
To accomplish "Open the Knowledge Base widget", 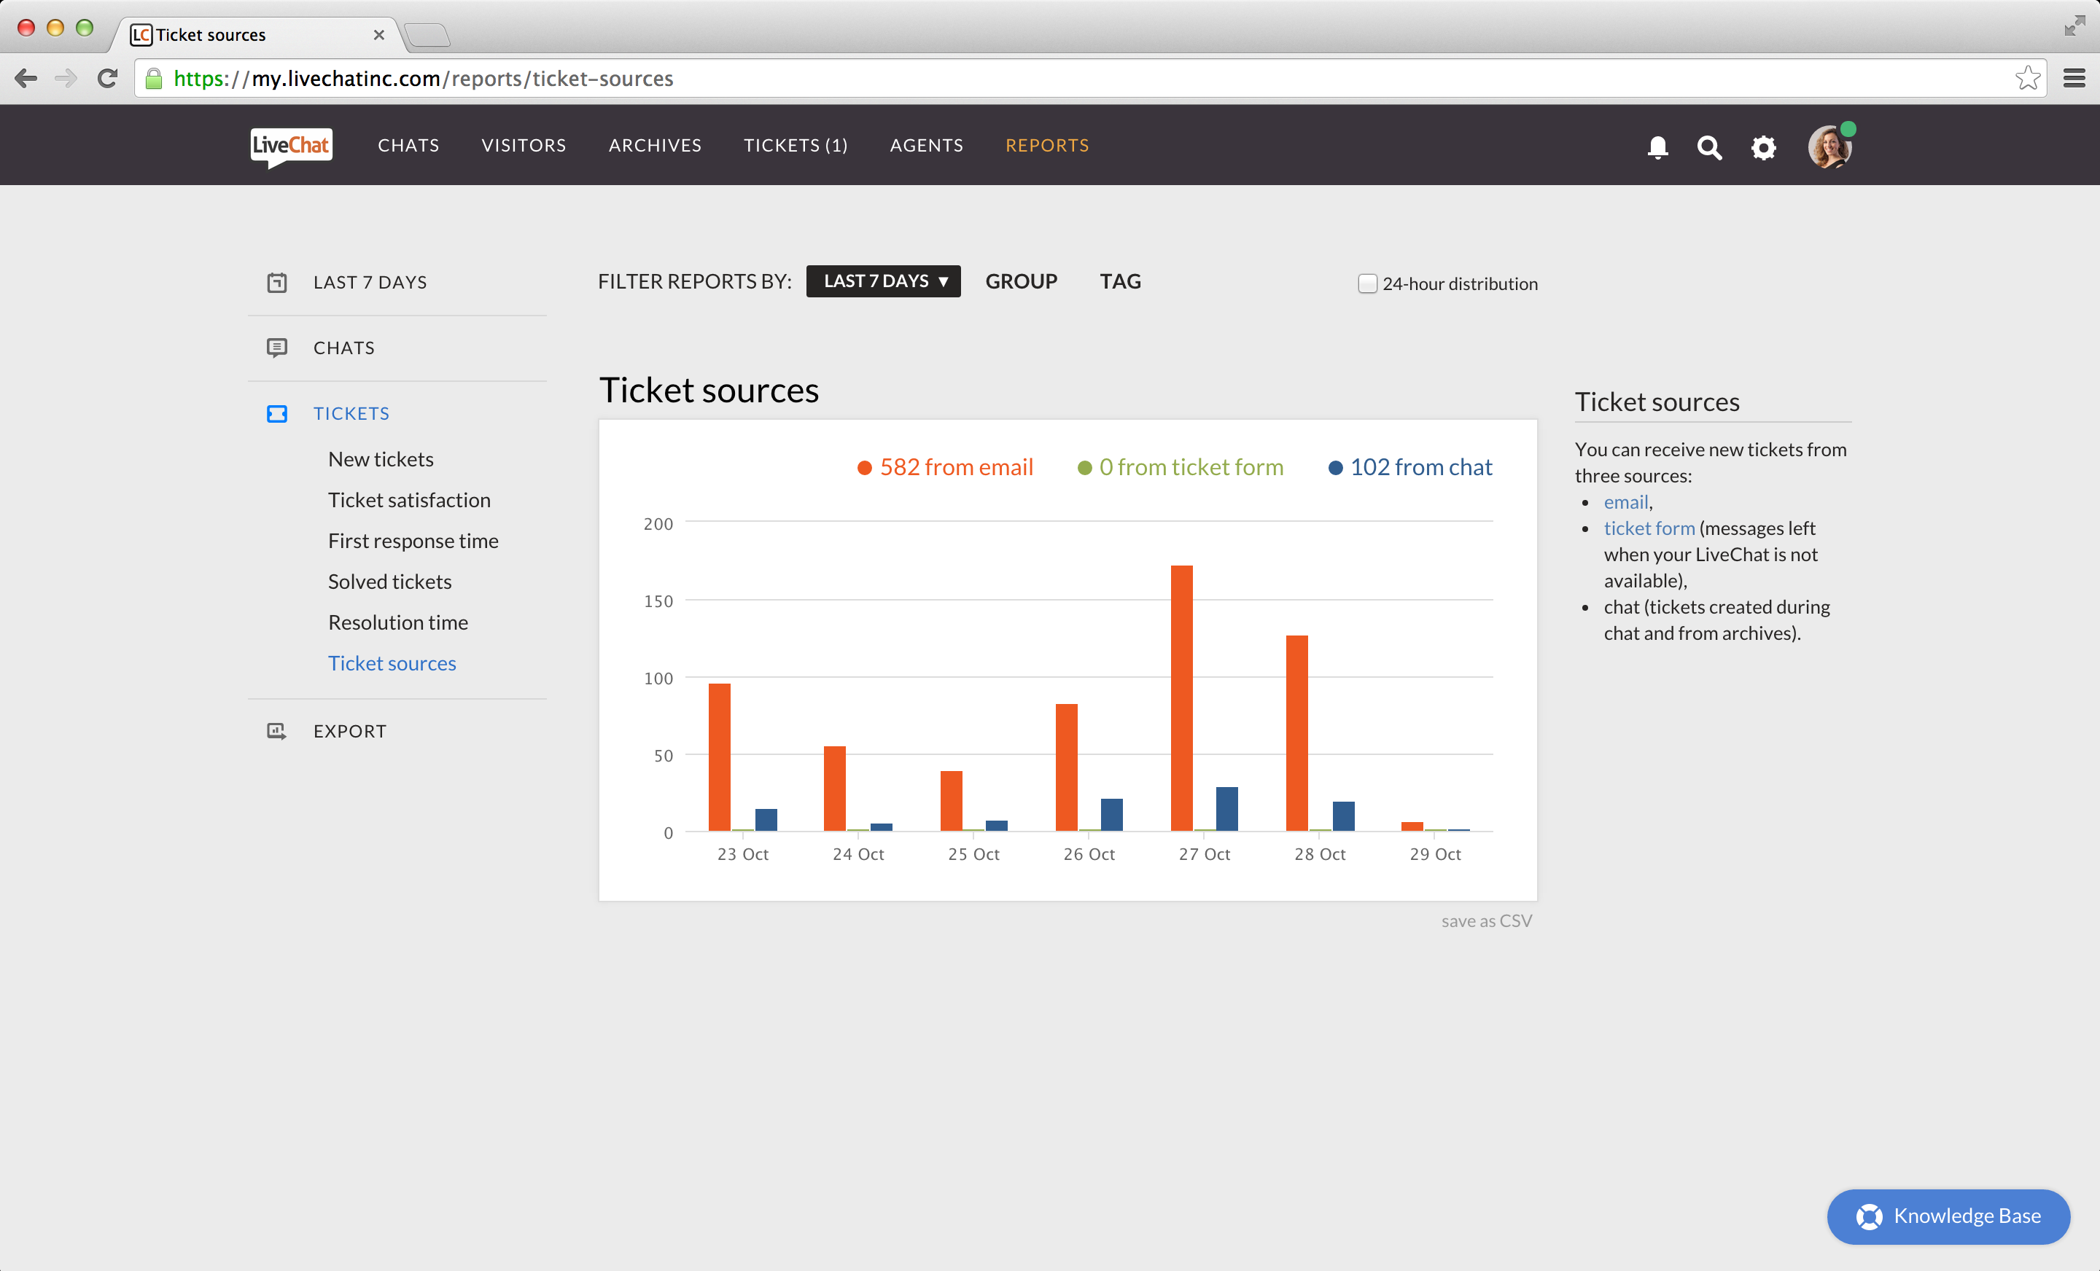I will click(1948, 1216).
